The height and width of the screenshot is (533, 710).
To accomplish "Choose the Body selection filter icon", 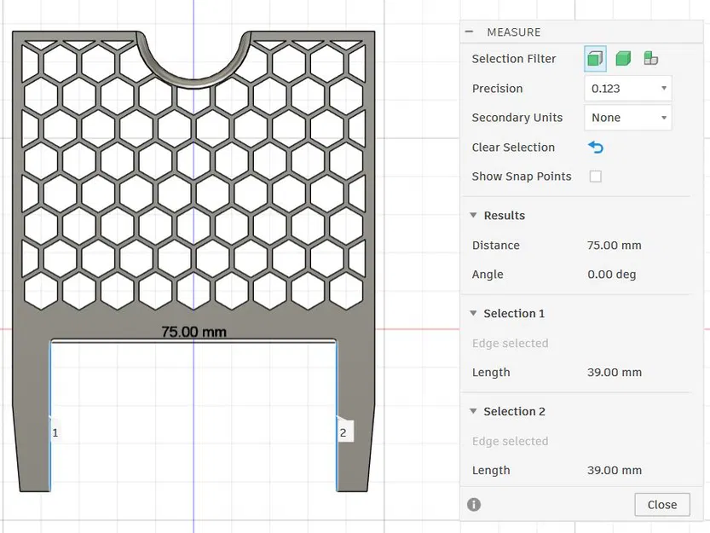I will (623, 58).
